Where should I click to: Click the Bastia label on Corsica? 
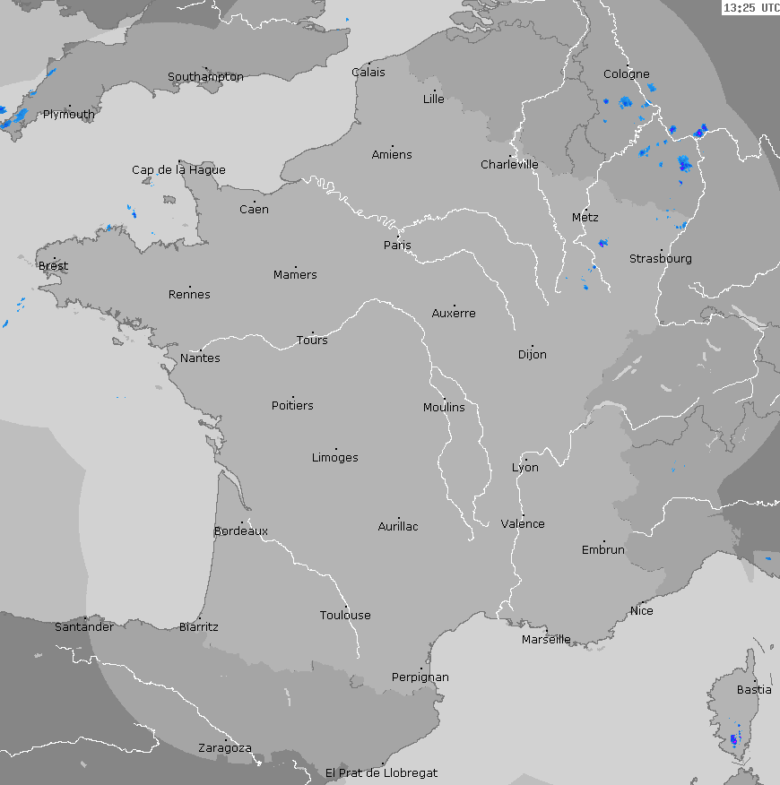click(x=753, y=690)
